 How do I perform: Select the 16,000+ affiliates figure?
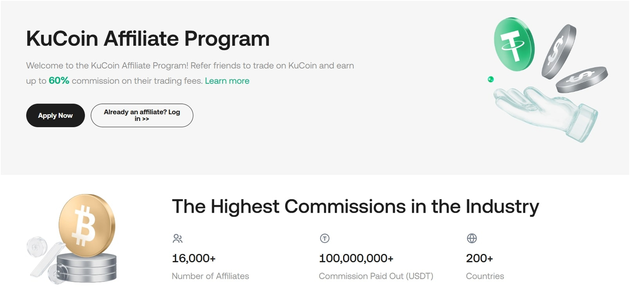(194, 258)
